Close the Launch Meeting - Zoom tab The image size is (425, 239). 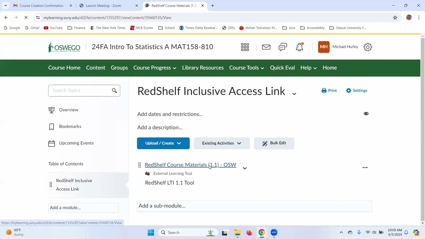[136, 6]
